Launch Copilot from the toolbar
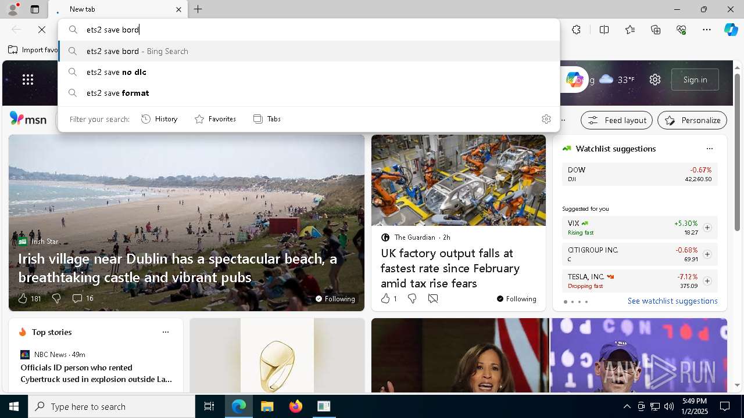The width and height of the screenshot is (744, 418). [731, 30]
